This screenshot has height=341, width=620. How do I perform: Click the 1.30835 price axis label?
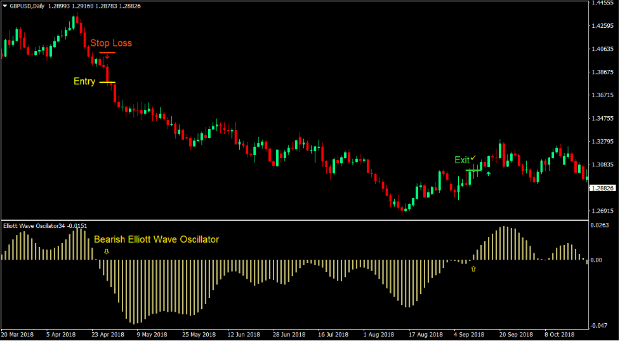click(603, 164)
